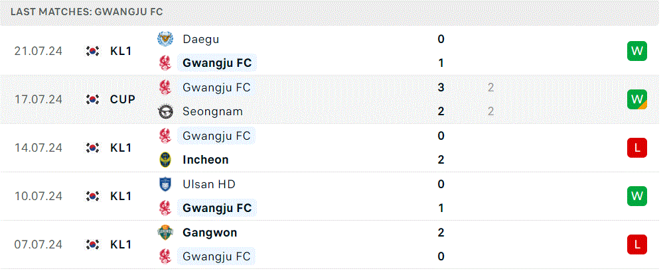Open the Incheon team name link

click(x=205, y=160)
